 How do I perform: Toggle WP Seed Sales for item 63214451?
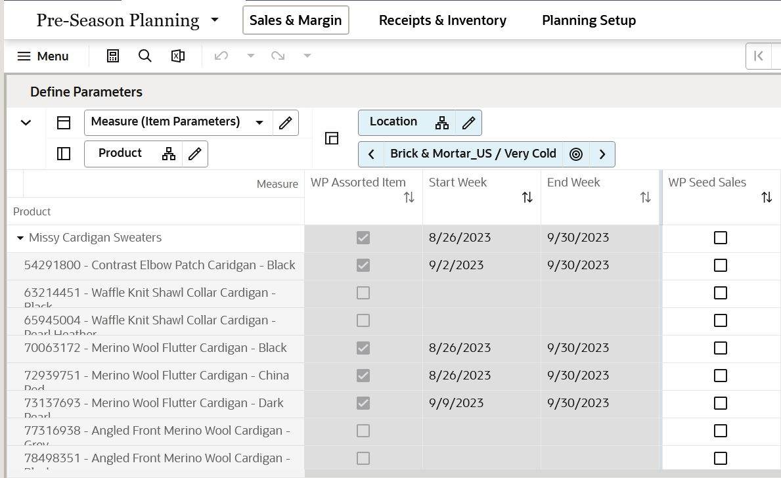pyautogui.click(x=720, y=293)
